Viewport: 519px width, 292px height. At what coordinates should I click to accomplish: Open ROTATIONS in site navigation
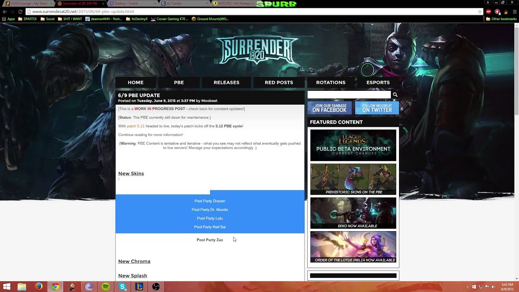pos(330,82)
